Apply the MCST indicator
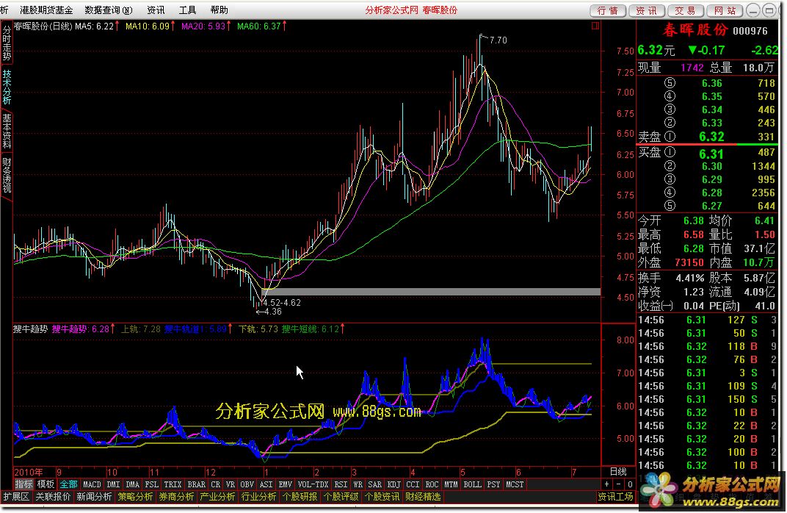Image resolution: width=787 pixels, height=513 pixels. pos(515,484)
